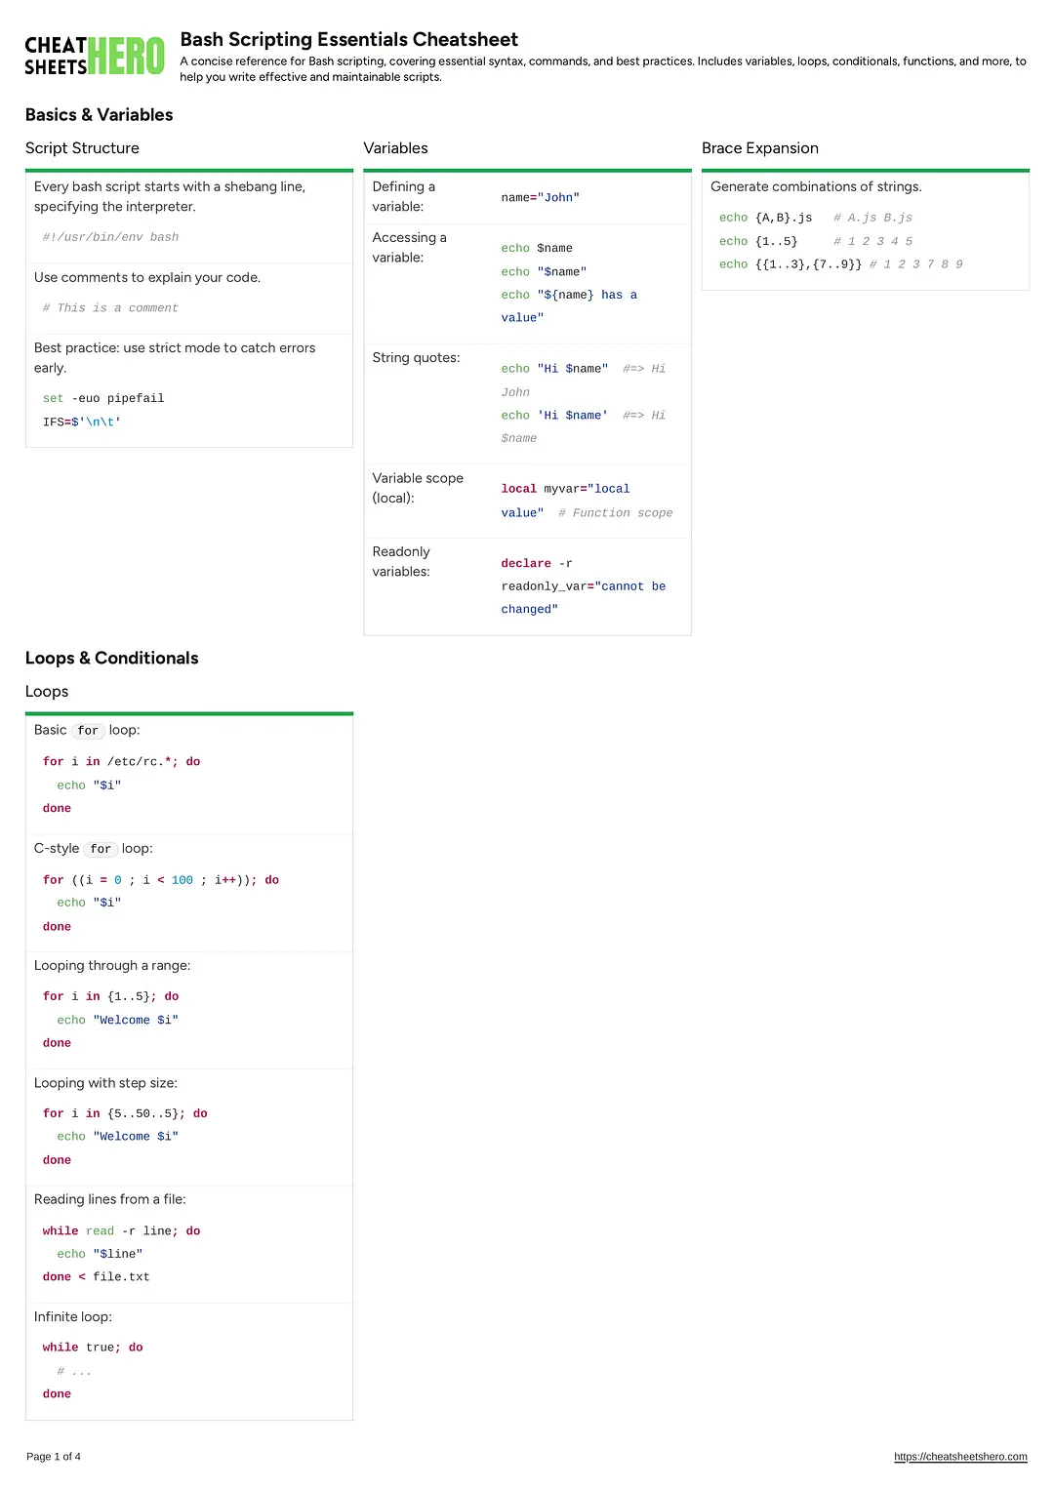
Task: Click the 'declare -r' readonly code
Action: (536, 564)
